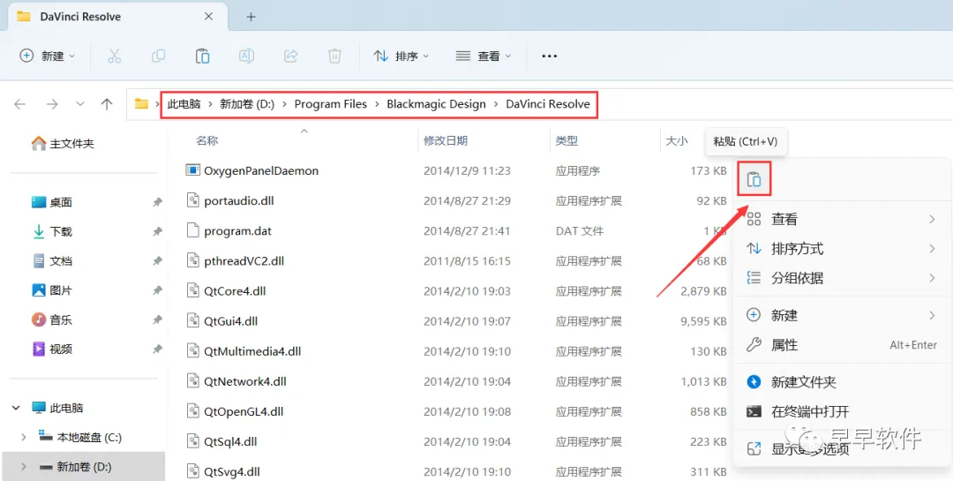Screen dimensions: 953x481
Task: Open 主文件夹 in the navigation pane
Action: (x=64, y=144)
